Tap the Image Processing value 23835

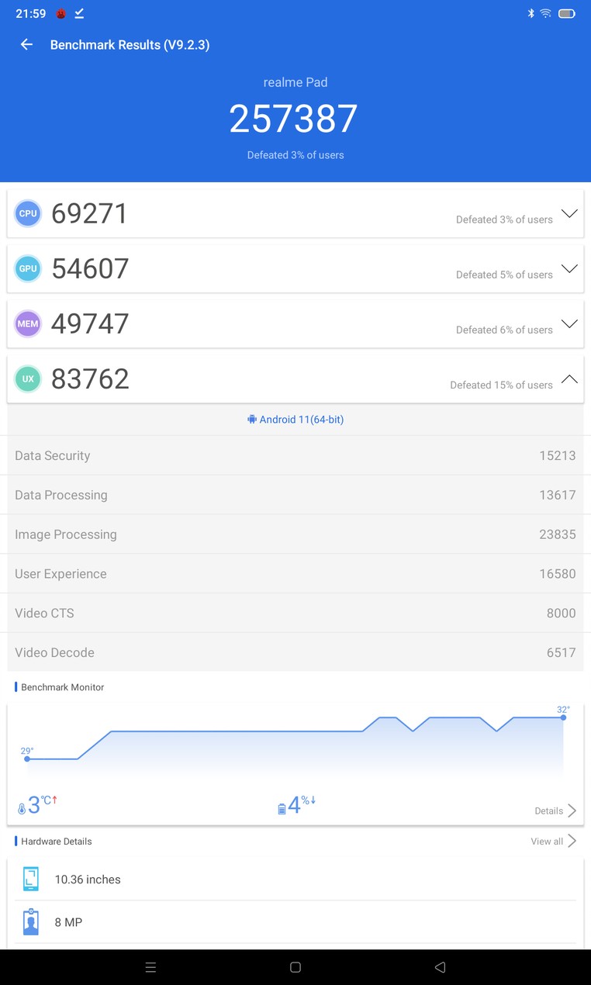[x=558, y=534]
